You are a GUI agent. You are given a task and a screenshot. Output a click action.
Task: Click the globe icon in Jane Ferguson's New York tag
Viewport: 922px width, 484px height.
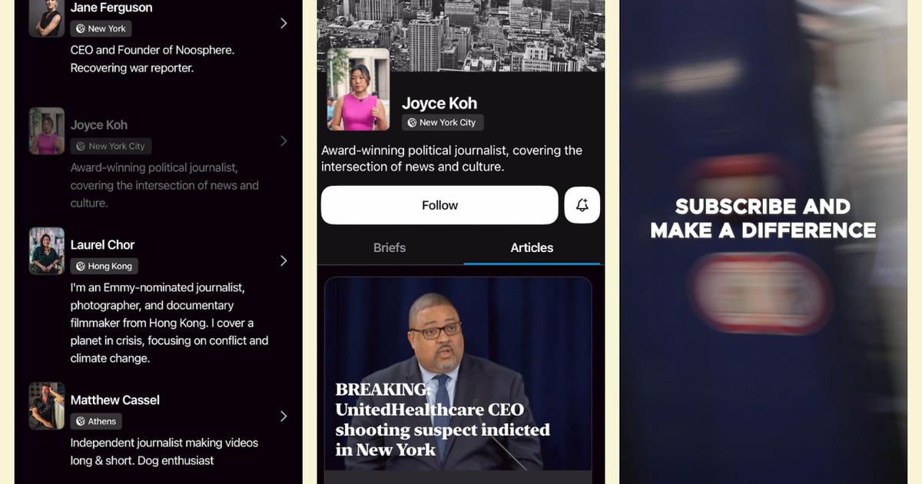click(x=81, y=28)
